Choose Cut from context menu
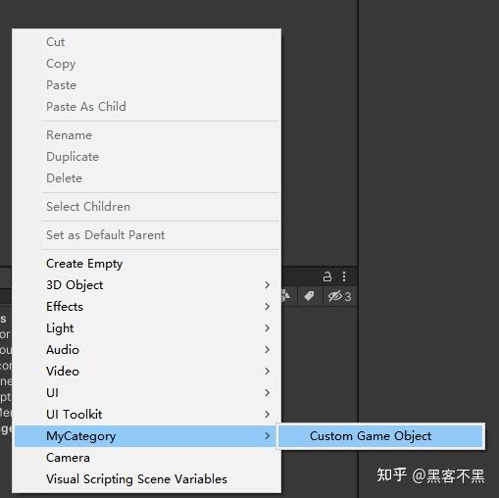 146,42
